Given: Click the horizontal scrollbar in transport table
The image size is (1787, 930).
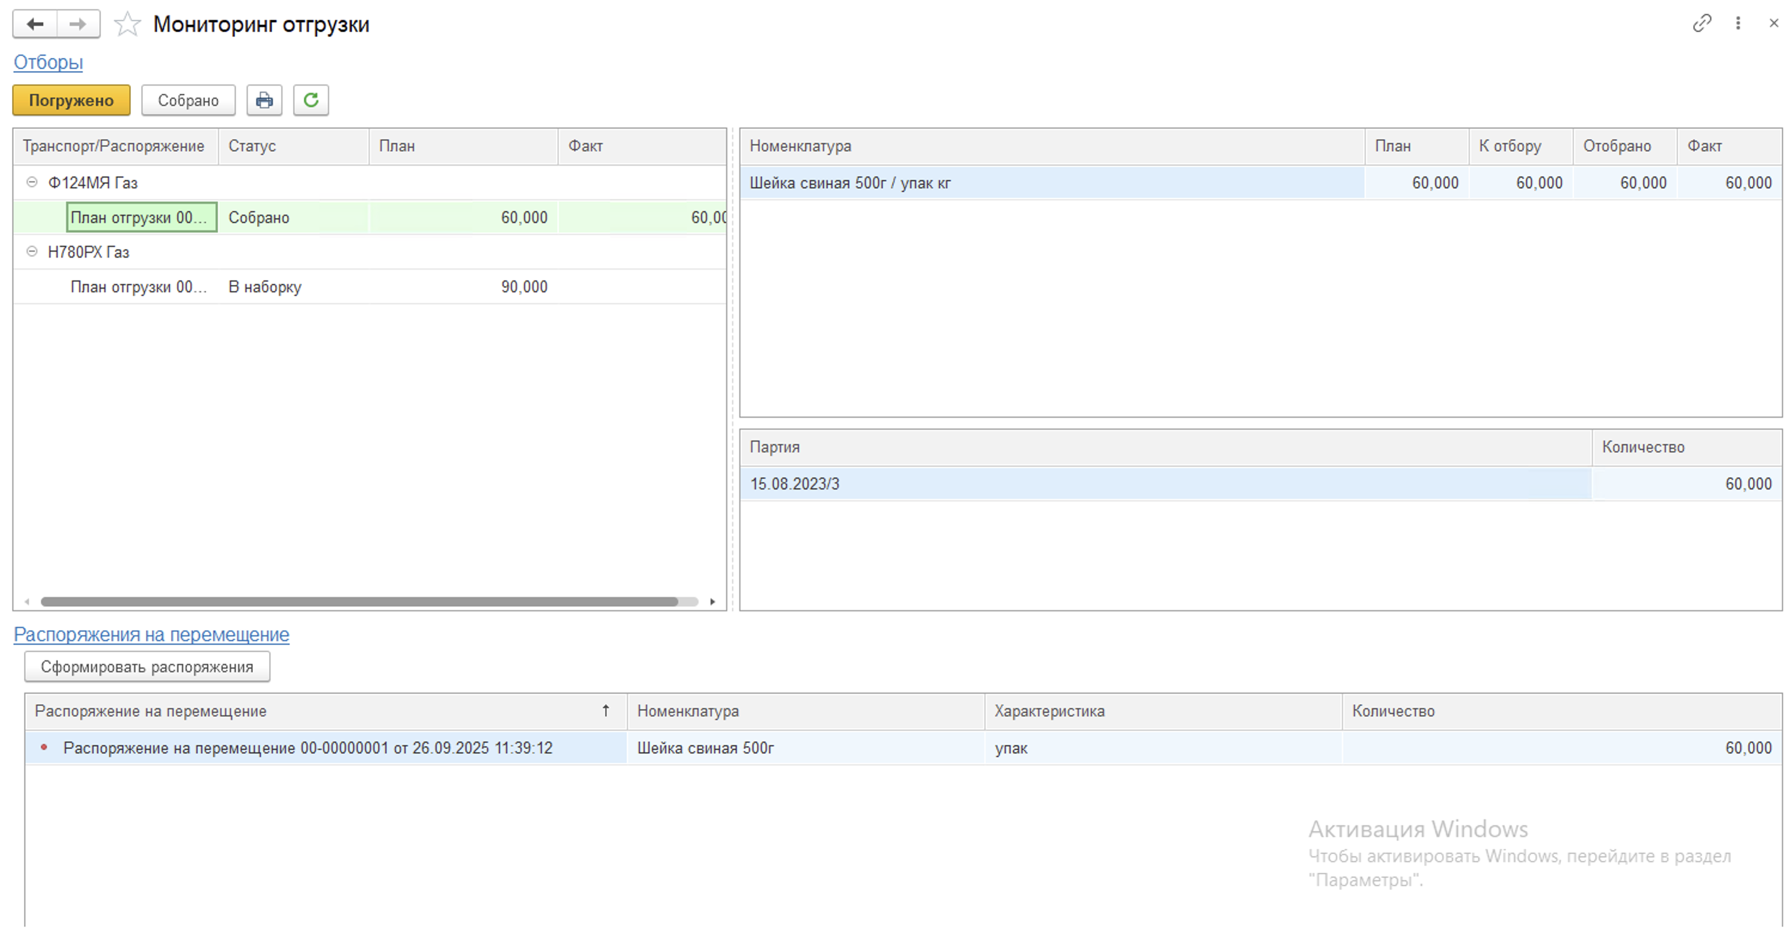Looking at the screenshot, I should click(359, 602).
